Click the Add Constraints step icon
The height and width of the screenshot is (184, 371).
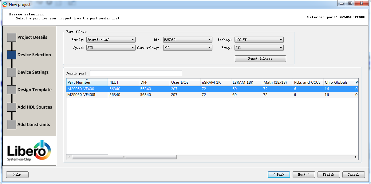point(11,124)
